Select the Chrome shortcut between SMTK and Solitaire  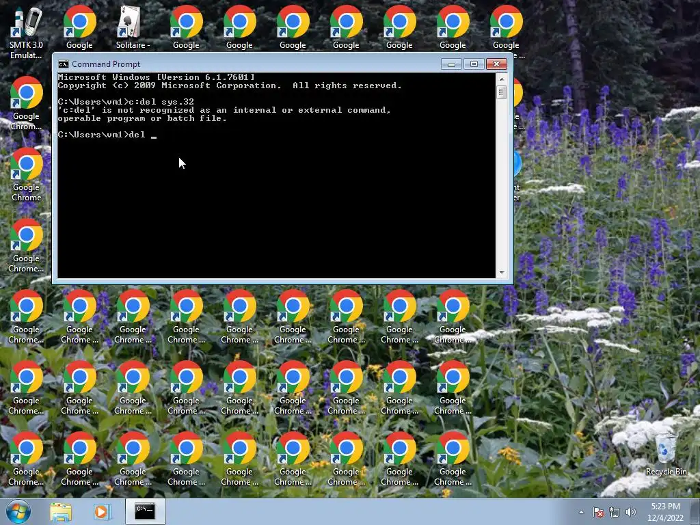(79, 27)
